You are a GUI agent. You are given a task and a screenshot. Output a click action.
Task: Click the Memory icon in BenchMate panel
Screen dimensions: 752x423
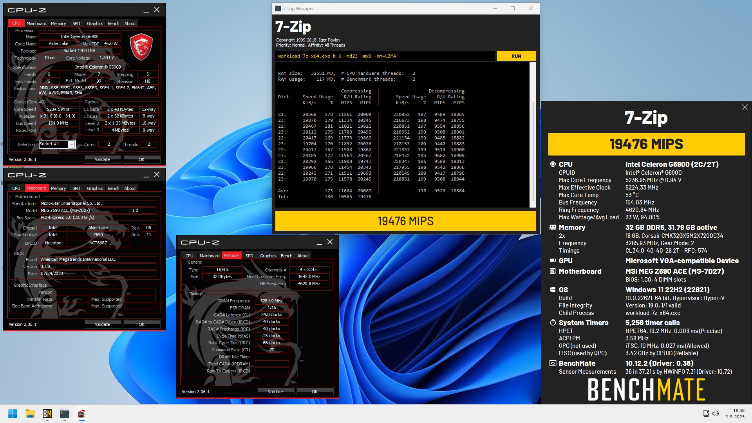tap(553, 228)
